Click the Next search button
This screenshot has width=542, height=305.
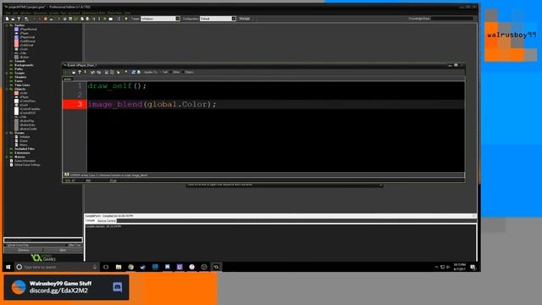[63, 250]
